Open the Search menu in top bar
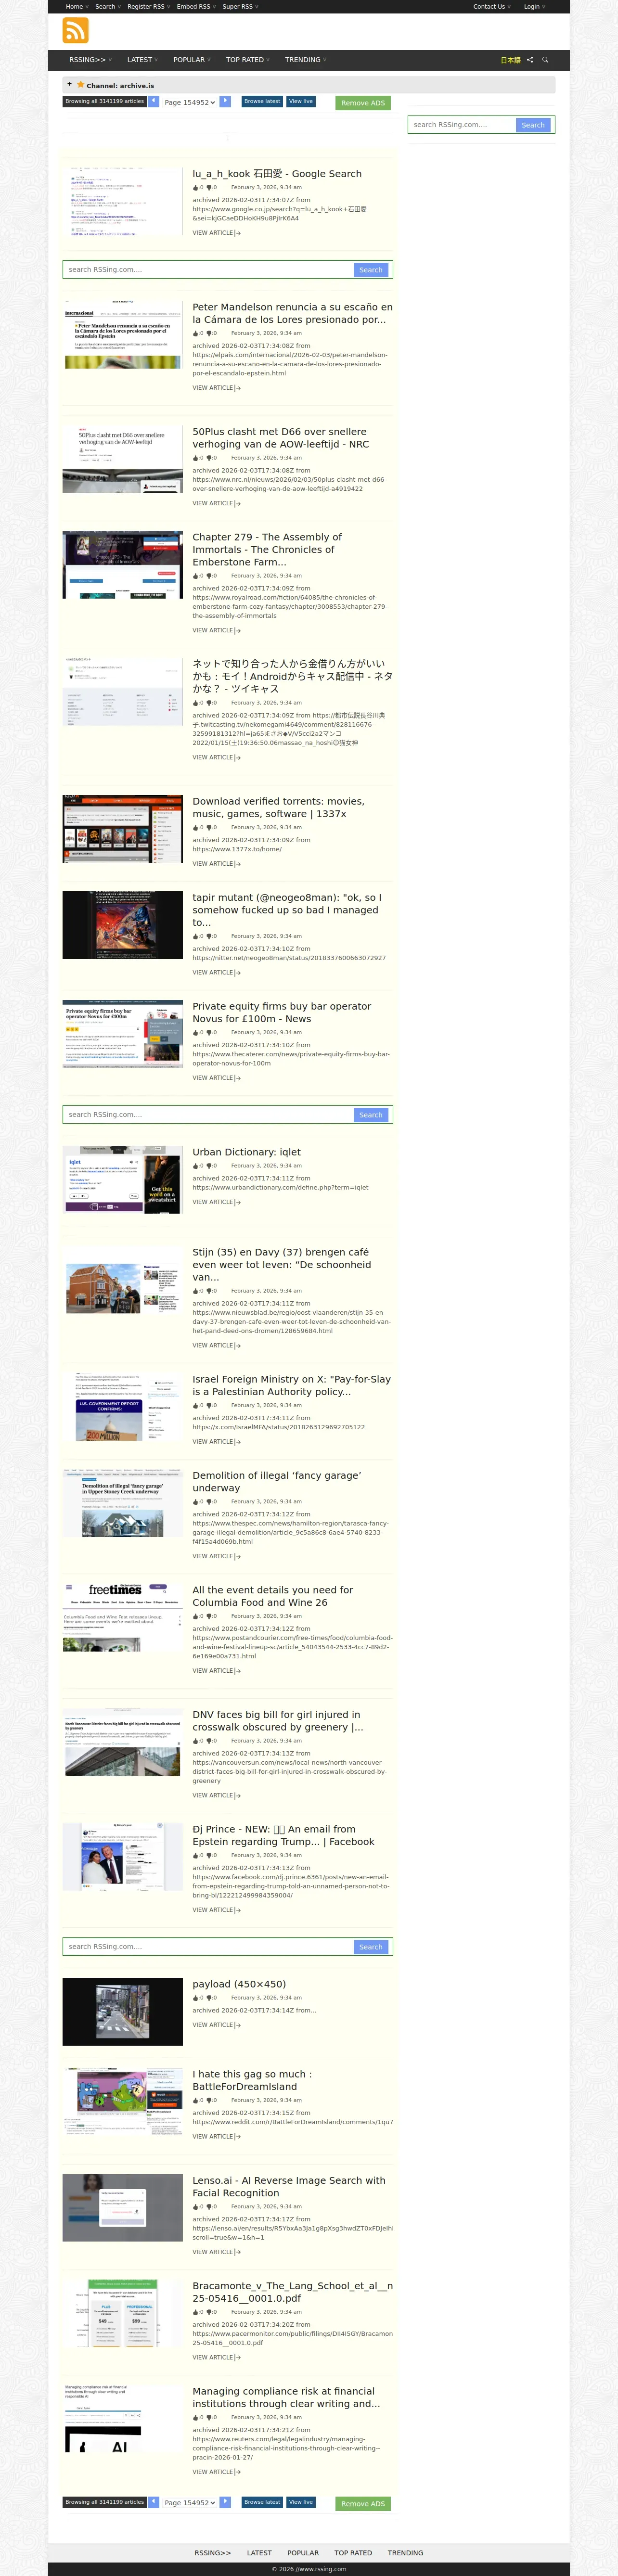Screen dimensions: 618x2576 [x=108, y=7]
